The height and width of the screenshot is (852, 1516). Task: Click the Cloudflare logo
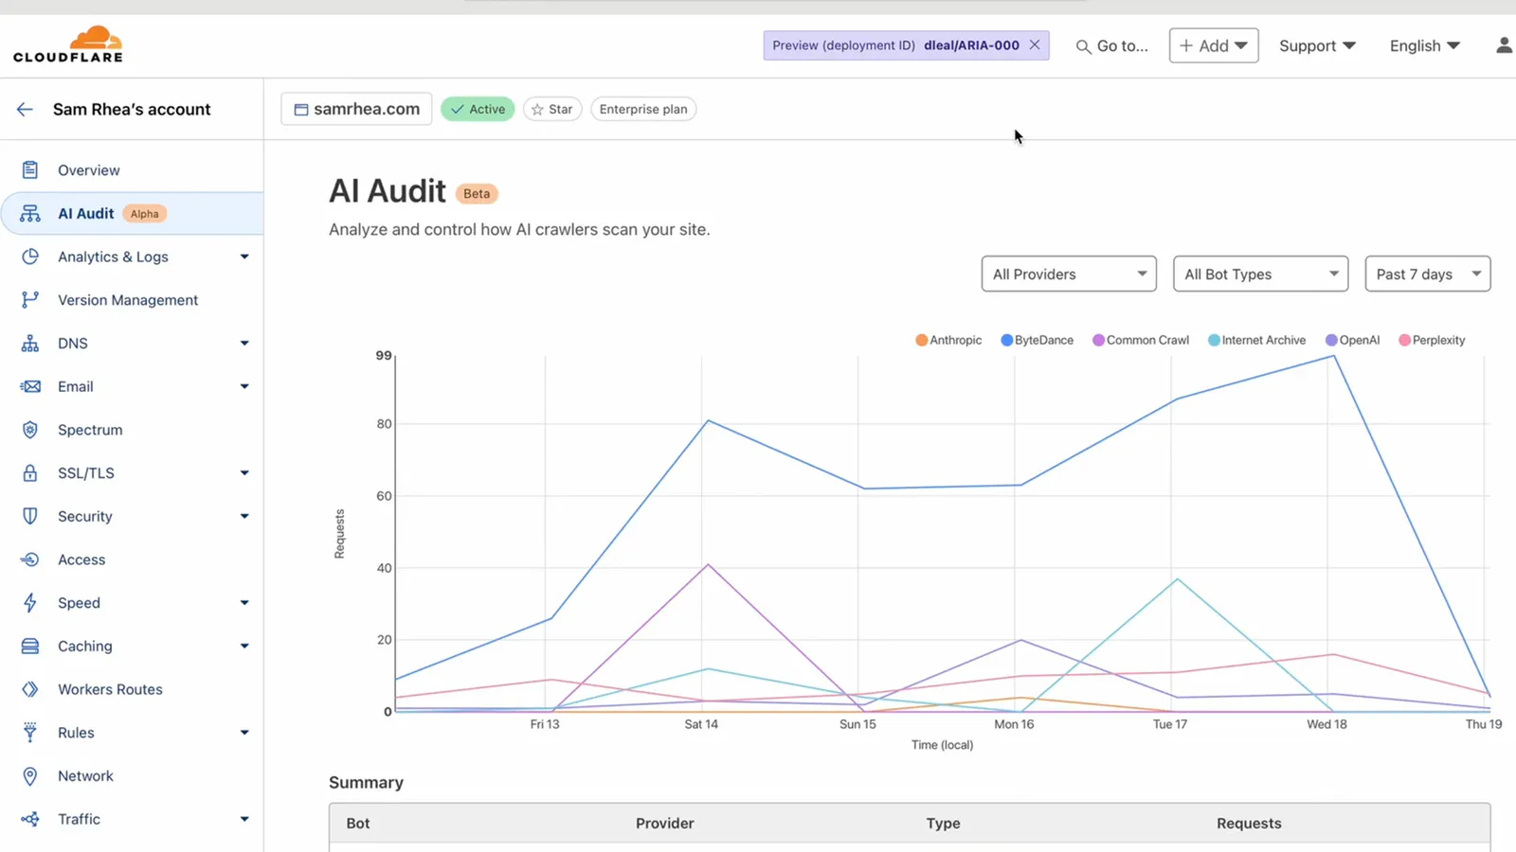[68, 44]
